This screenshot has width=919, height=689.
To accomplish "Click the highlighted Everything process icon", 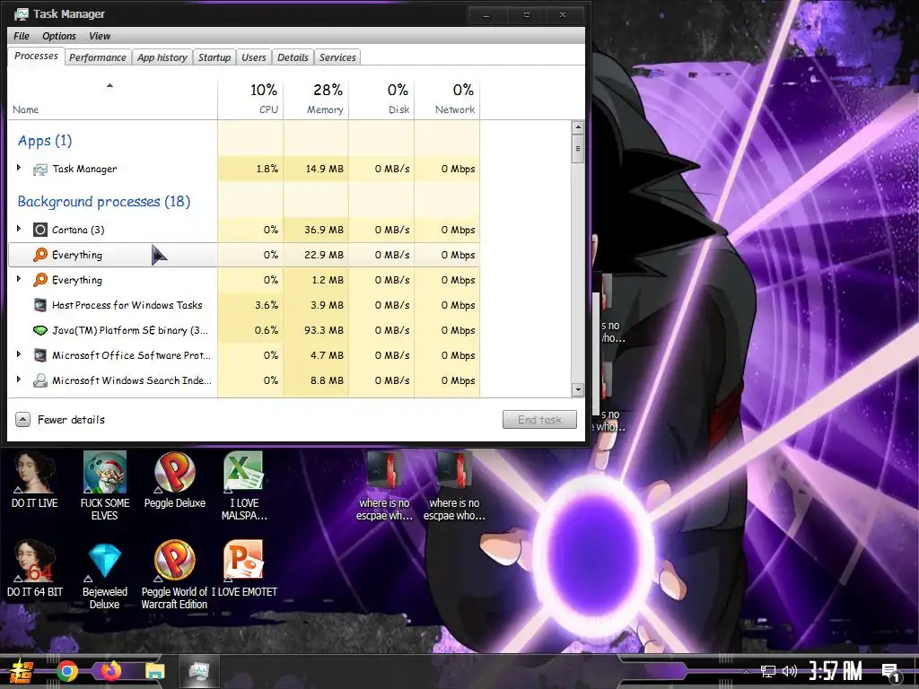I will (39, 255).
